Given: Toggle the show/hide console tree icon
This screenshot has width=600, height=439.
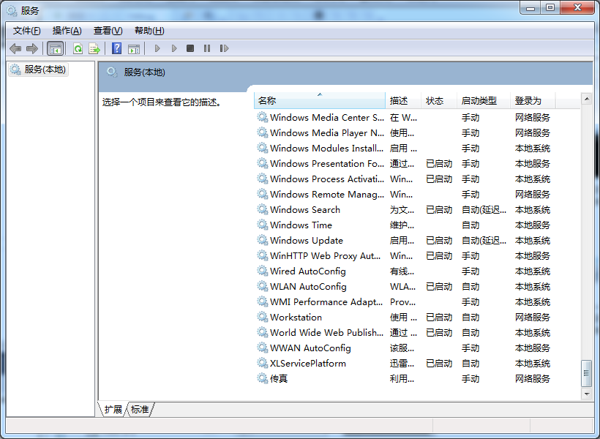Looking at the screenshot, I should click(x=55, y=48).
